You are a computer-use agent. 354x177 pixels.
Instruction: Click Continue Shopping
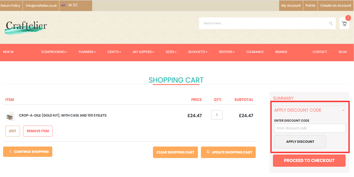click(27, 152)
